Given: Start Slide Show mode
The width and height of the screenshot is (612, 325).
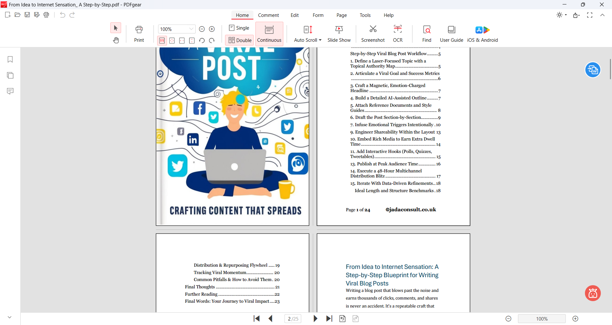Looking at the screenshot, I should [339, 33].
